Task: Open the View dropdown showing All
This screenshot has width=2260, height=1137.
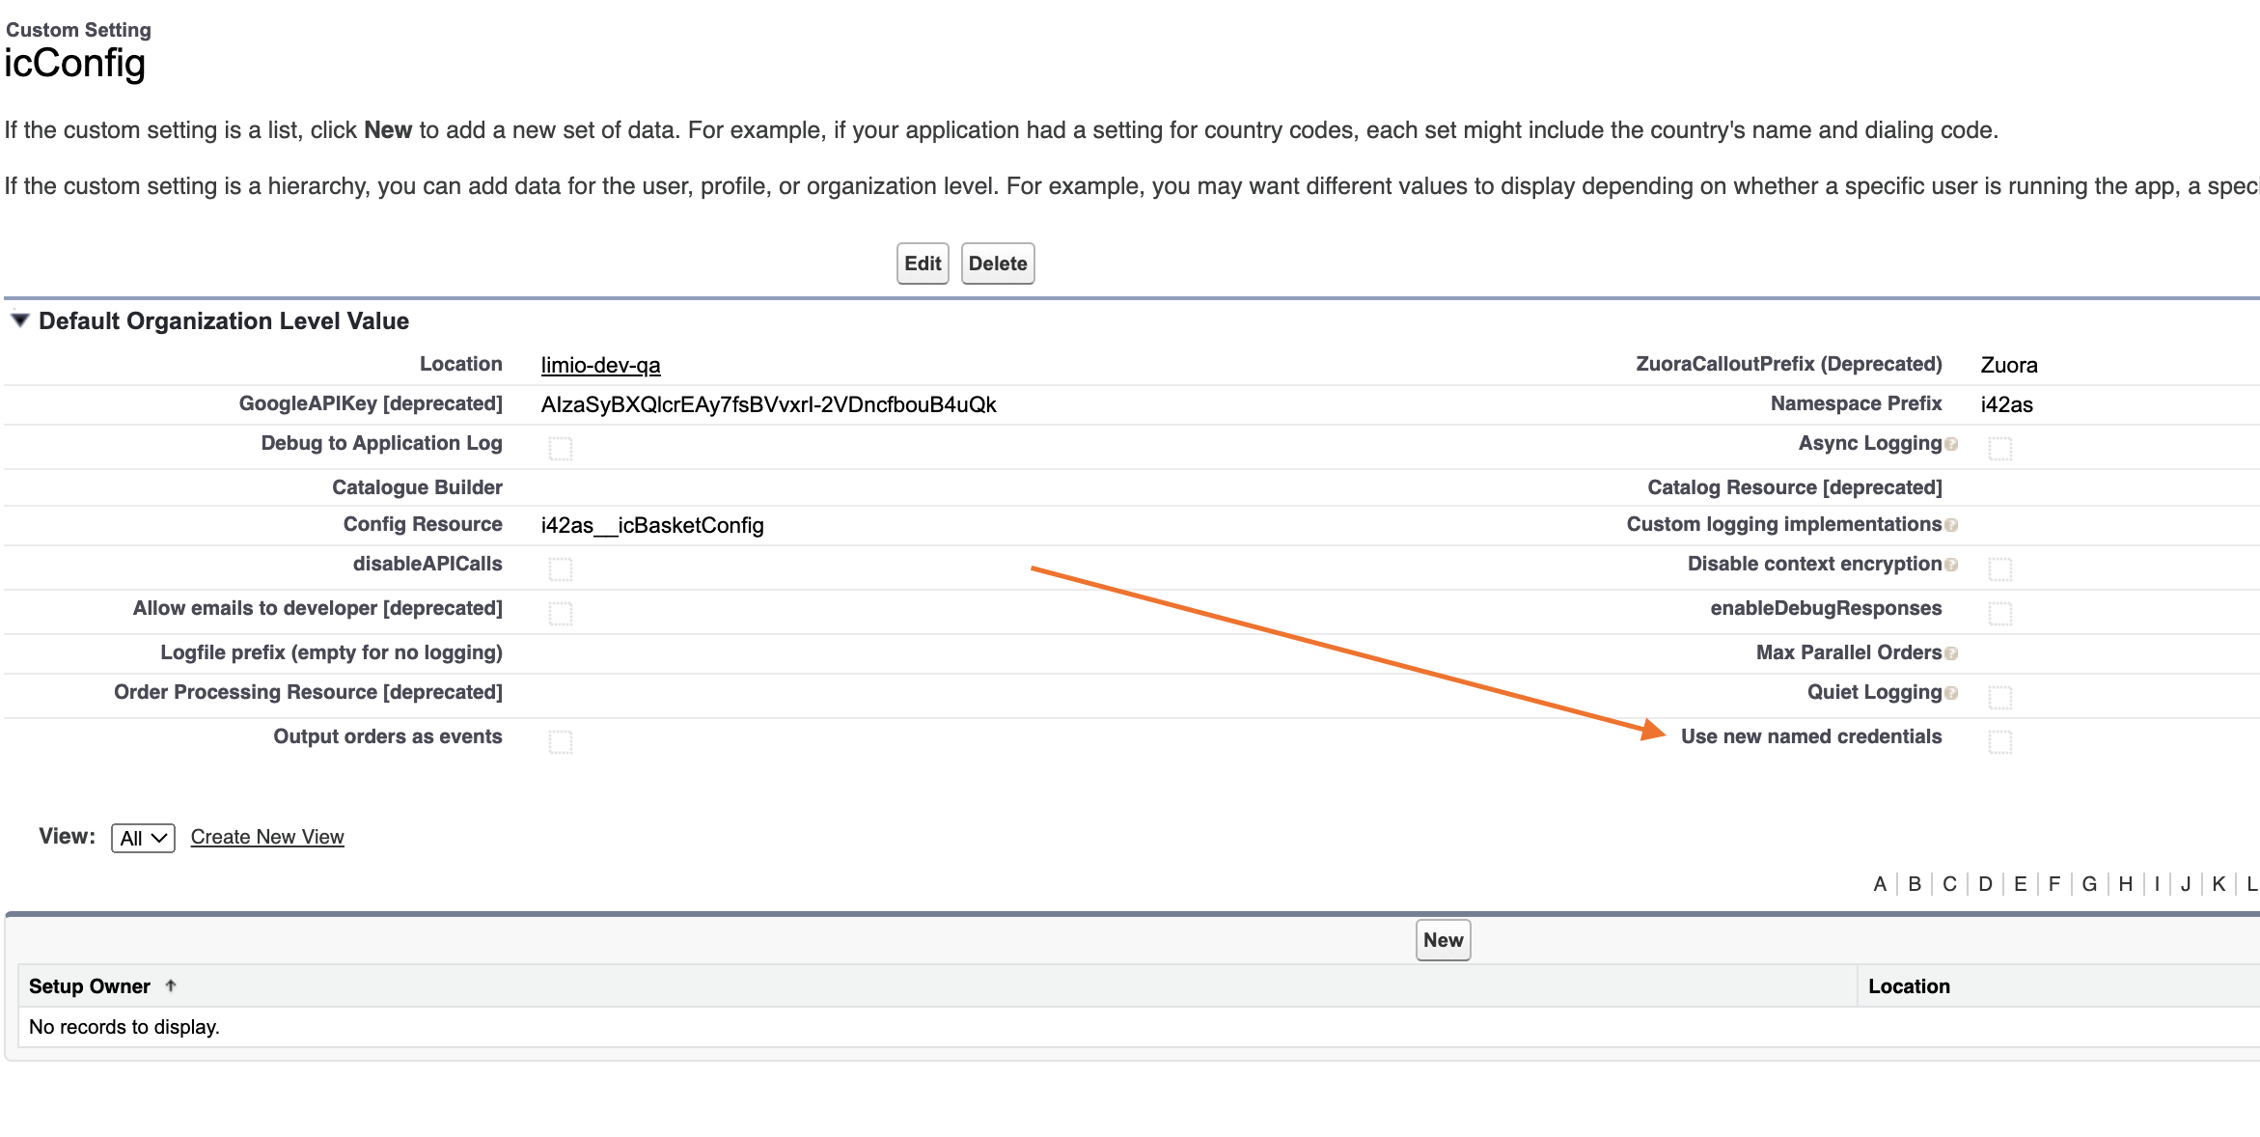Action: click(143, 838)
